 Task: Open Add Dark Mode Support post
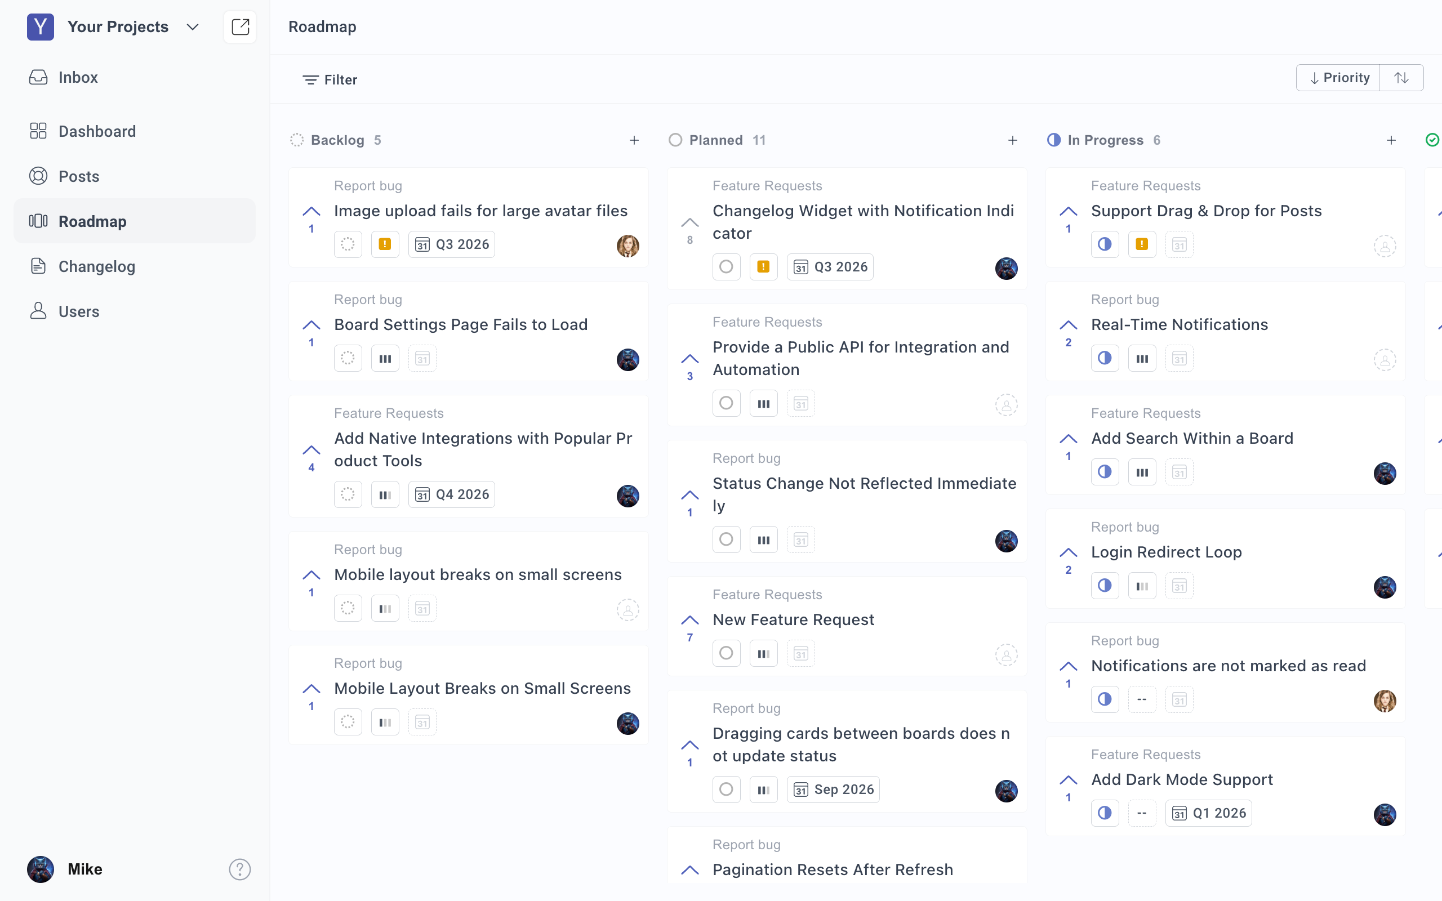tap(1182, 779)
